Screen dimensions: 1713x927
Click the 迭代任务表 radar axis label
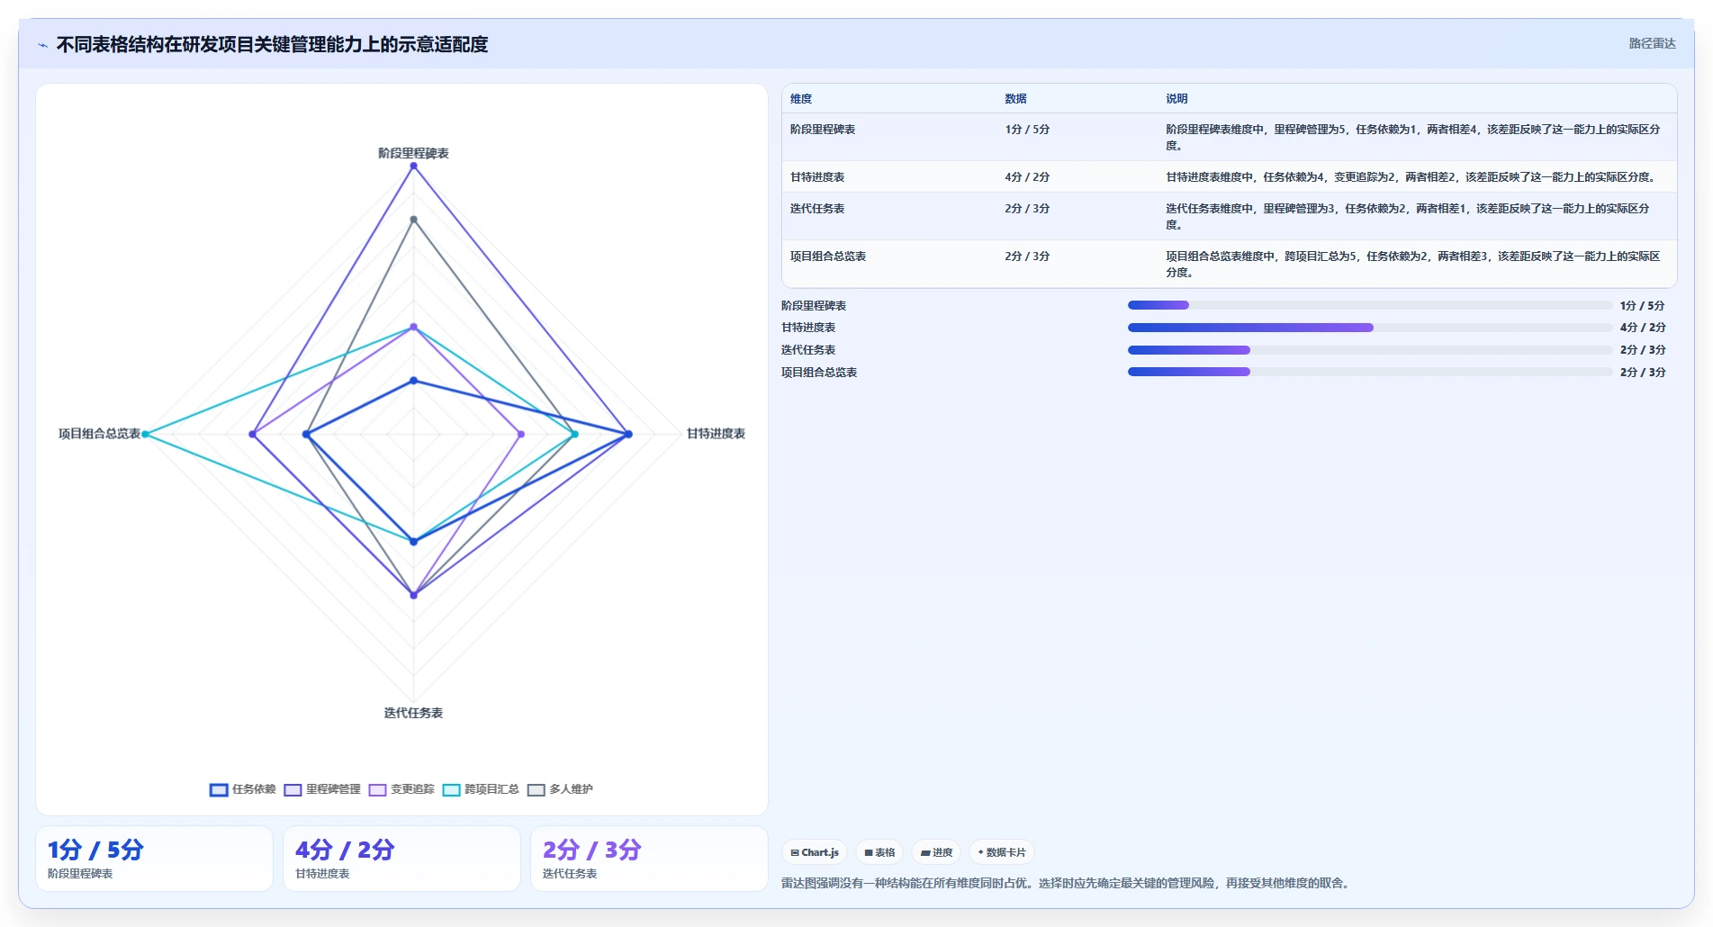(413, 713)
